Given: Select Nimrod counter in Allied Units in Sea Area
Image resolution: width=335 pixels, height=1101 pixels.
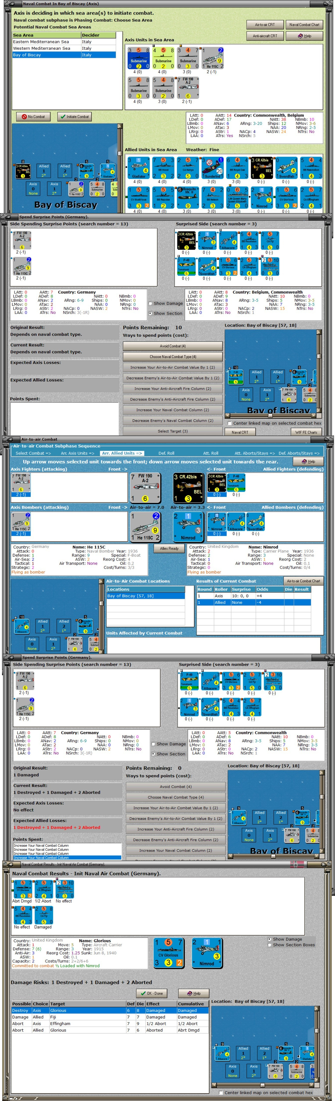Looking at the screenshot, I should 262,198.
